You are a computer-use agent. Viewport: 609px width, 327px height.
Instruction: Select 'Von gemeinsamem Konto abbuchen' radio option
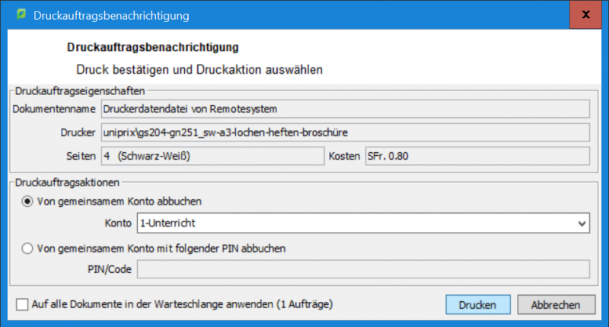[x=29, y=202]
